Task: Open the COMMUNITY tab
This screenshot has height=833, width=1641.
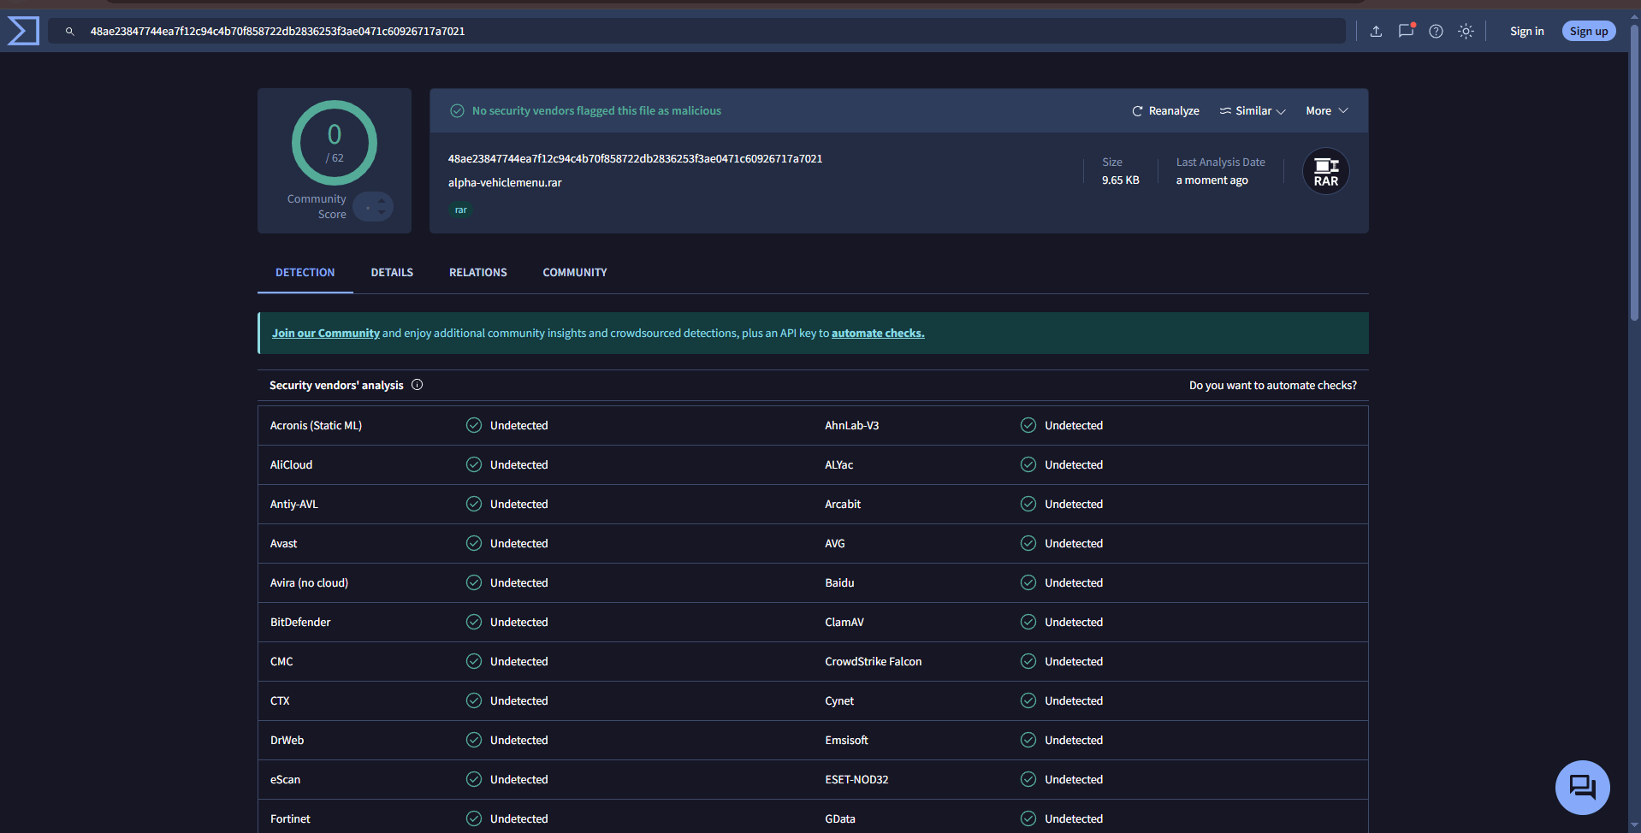Action: (574, 272)
